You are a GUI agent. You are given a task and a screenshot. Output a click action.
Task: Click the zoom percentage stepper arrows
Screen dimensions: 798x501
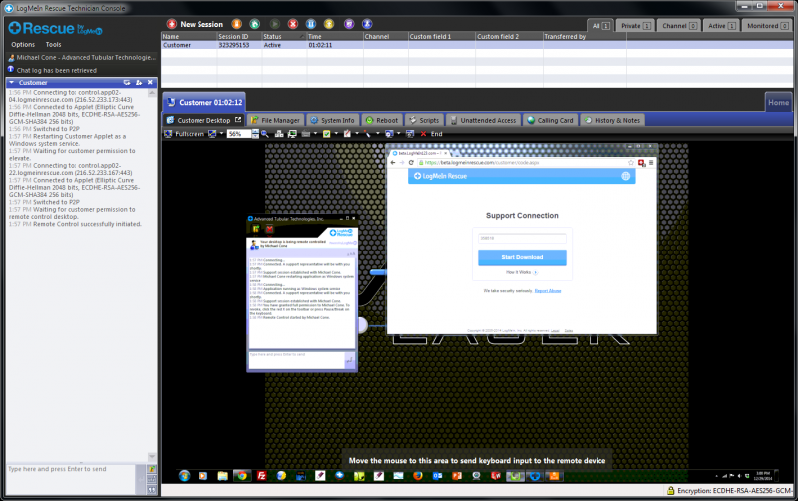pos(255,134)
